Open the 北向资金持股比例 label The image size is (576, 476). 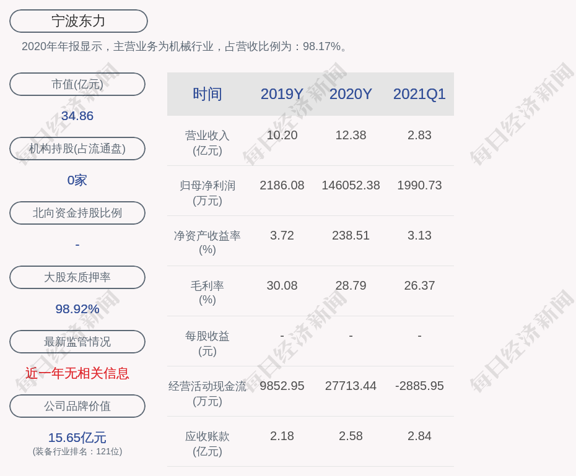(x=77, y=213)
